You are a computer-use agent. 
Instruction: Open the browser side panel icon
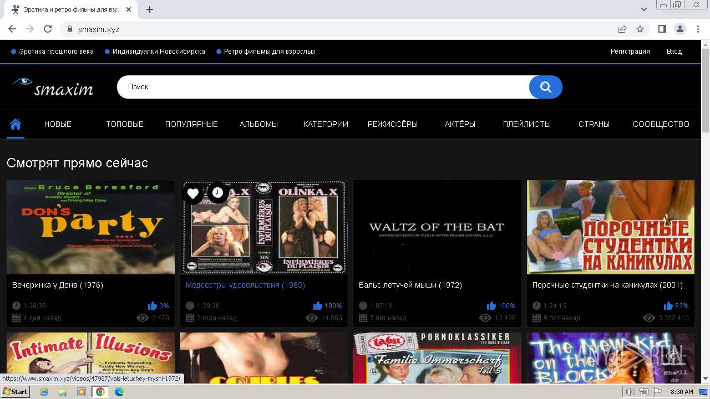pos(662,29)
